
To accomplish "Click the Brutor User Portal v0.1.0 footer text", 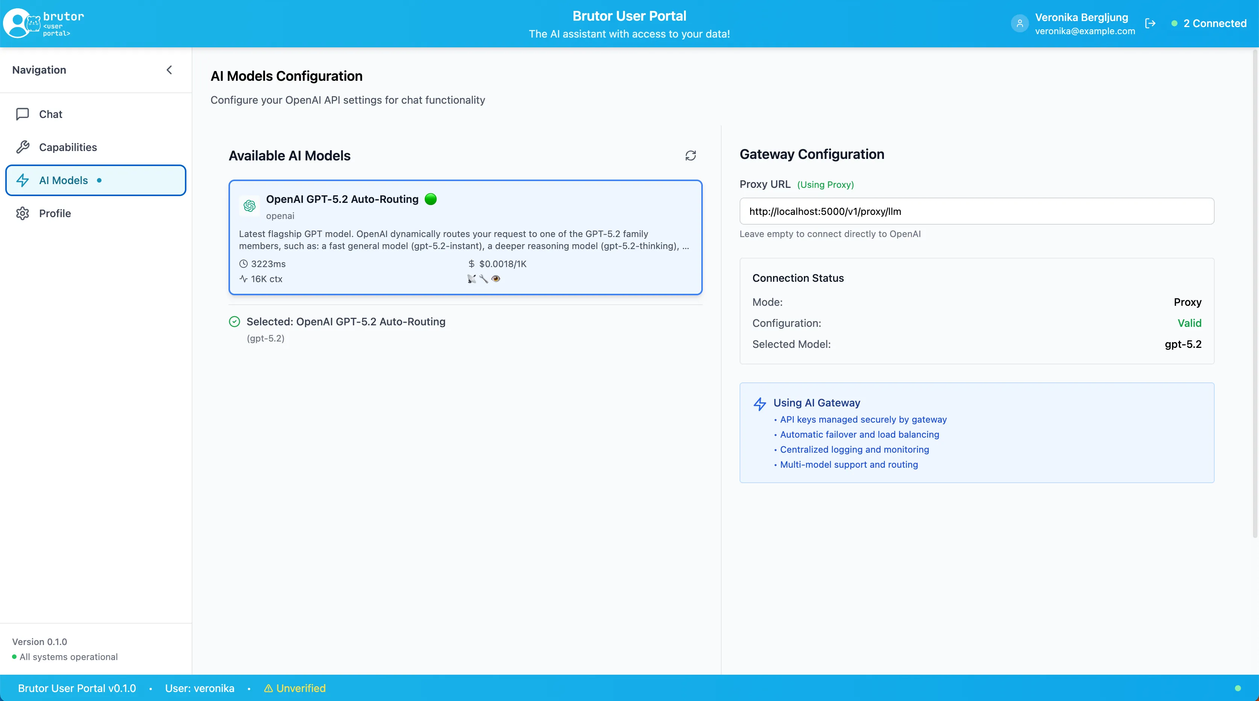I will click(x=77, y=688).
